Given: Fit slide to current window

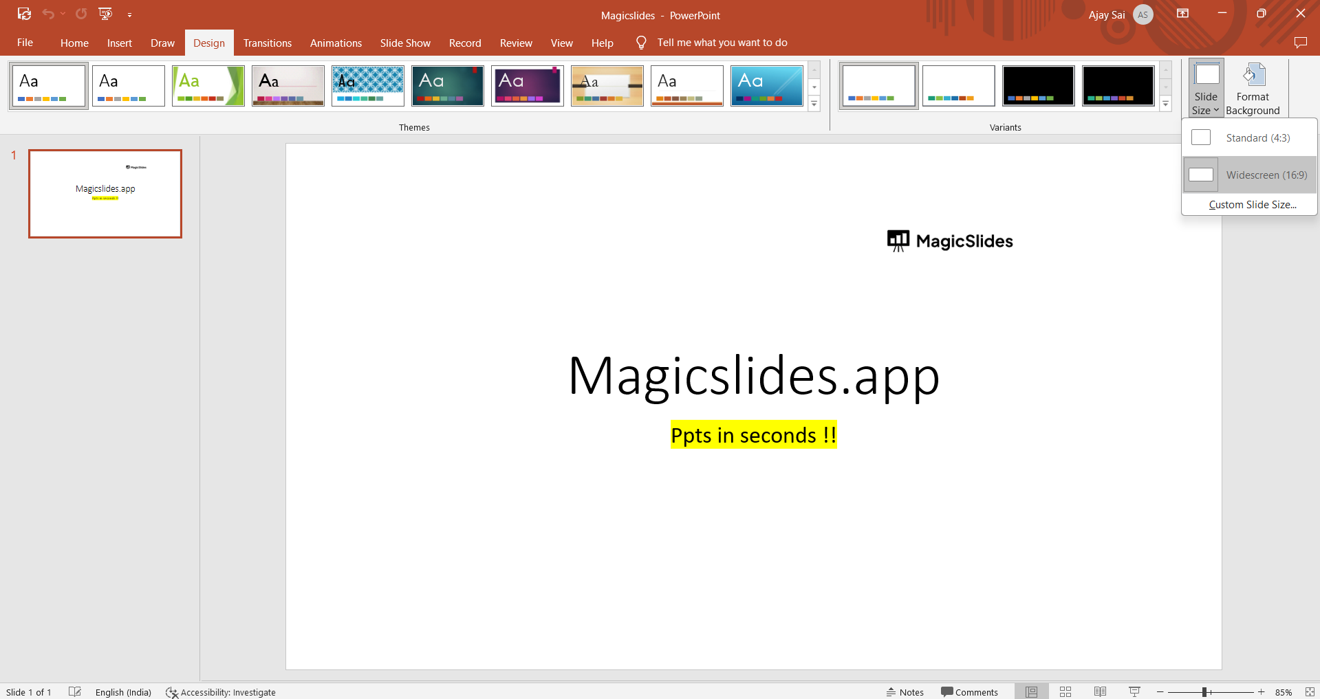Looking at the screenshot, I should coord(1310,692).
